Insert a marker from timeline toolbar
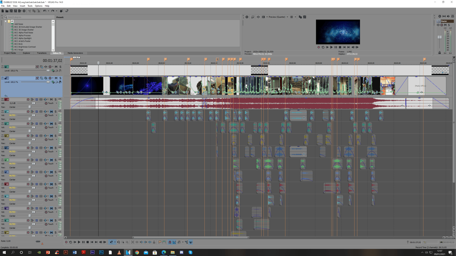 click(x=160, y=242)
